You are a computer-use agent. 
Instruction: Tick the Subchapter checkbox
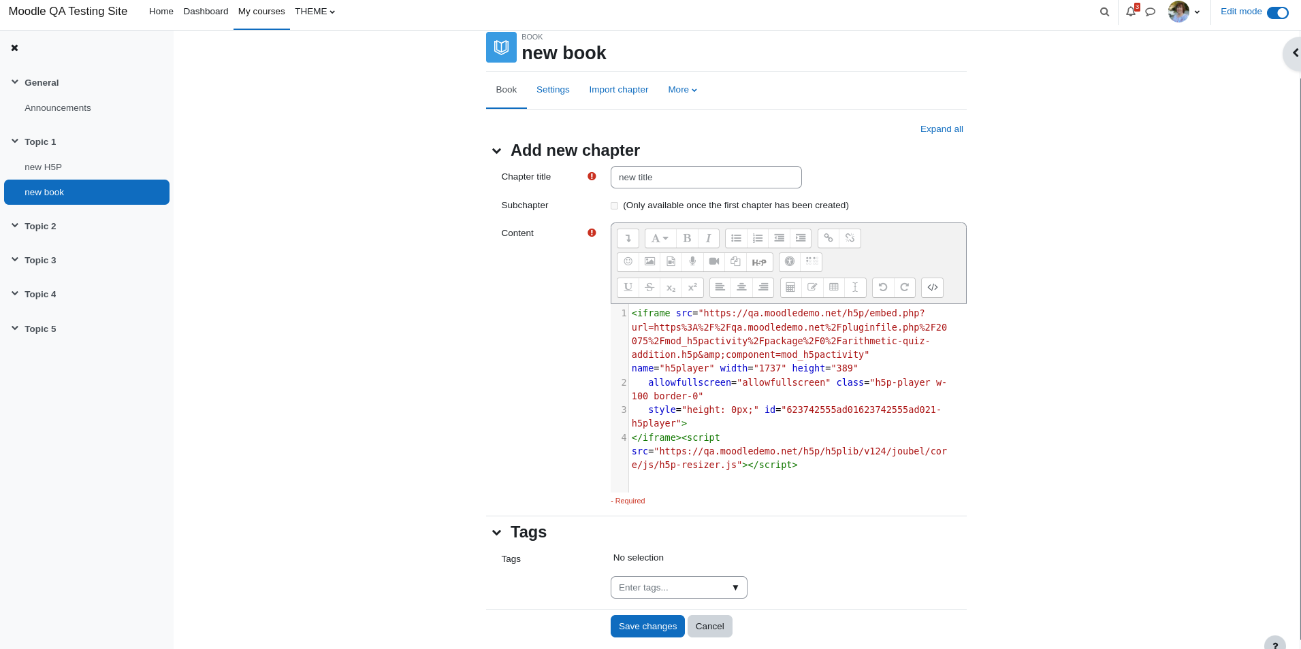click(x=614, y=205)
